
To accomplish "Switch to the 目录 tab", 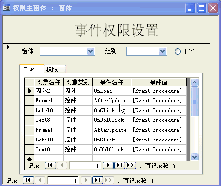I will (x=32, y=69).
